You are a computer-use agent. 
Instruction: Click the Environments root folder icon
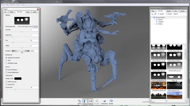[x=154, y=18]
